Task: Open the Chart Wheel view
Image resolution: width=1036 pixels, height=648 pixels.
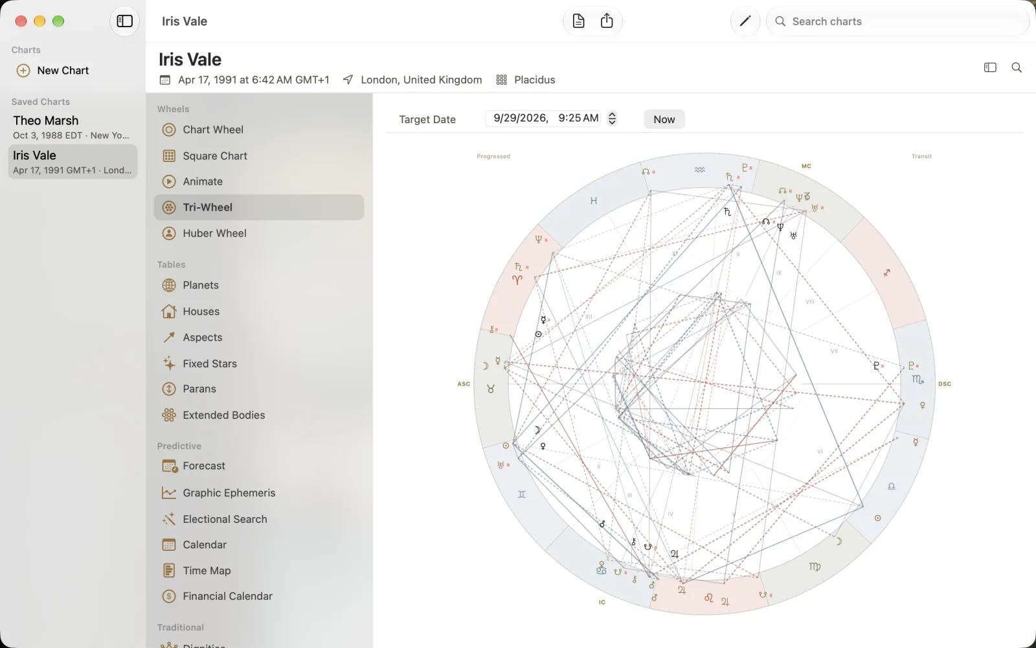Action: click(259, 130)
